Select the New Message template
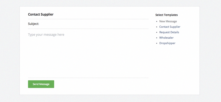This screenshot has width=221, height=102. 168,21
